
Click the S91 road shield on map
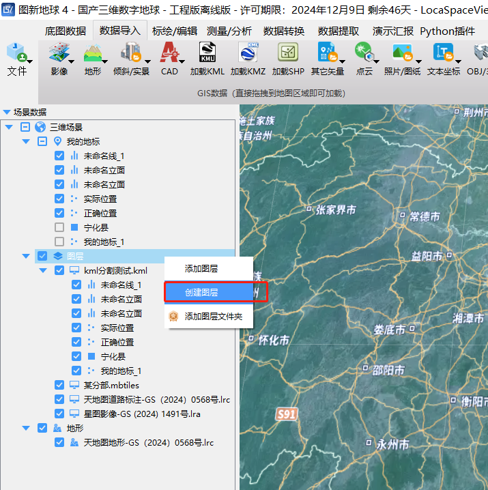[x=286, y=414]
